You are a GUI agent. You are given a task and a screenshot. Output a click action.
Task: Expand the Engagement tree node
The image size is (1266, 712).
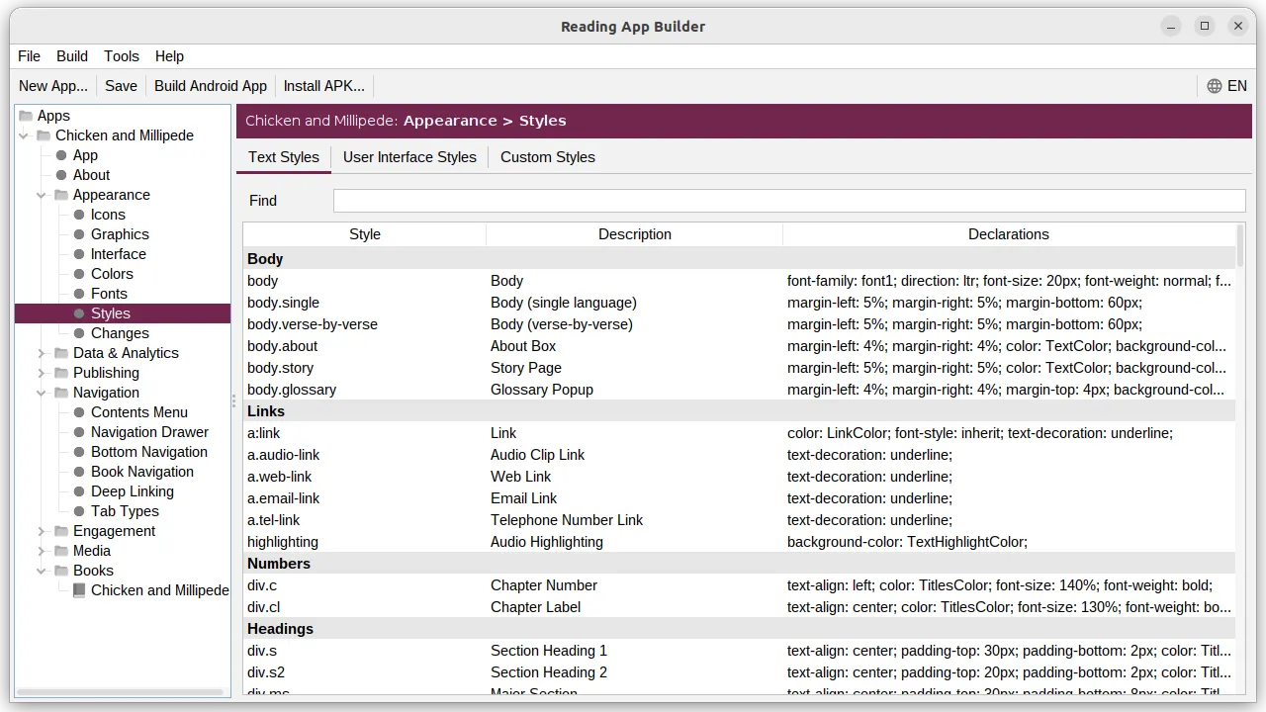[x=42, y=531]
